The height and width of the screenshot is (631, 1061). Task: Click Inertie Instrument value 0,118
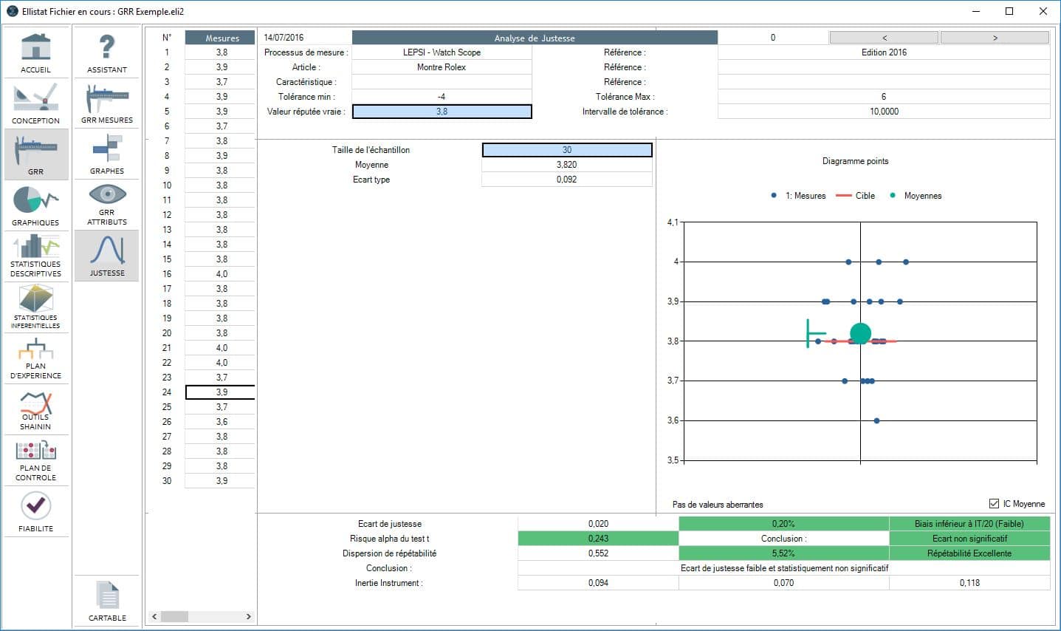[969, 583]
